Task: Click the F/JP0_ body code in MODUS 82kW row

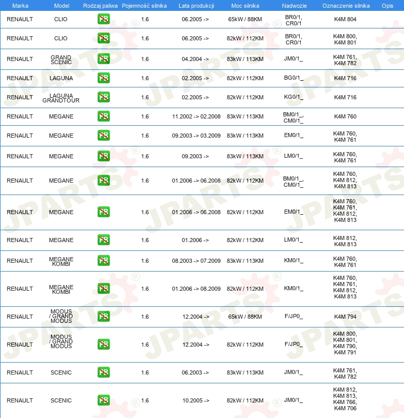Action: (293, 344)
